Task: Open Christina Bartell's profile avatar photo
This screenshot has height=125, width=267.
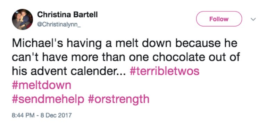Action: tap(22, 19)
